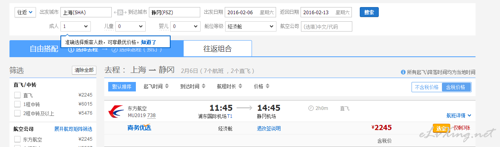Click the 出发城市 input field
Image resolution: width=500 pixels, height=147 pixels.
pyautogui.click(x=86, y=12)
